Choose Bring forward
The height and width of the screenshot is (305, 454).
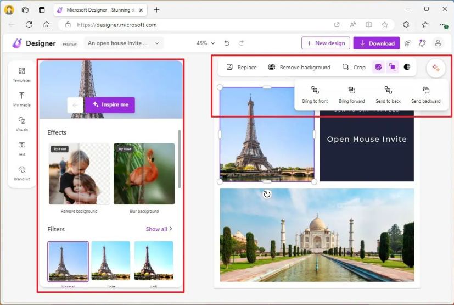tap(351, 95)
